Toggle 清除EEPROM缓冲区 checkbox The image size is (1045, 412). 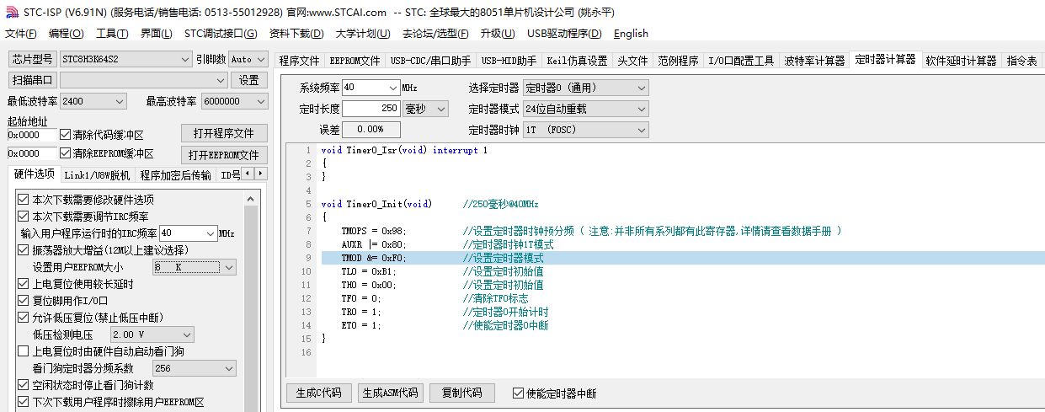(x=65, y=154)
